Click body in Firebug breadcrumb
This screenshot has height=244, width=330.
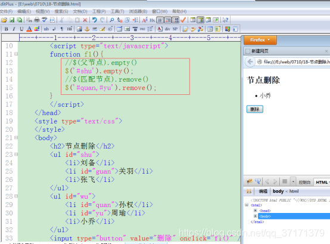(278, 191)
